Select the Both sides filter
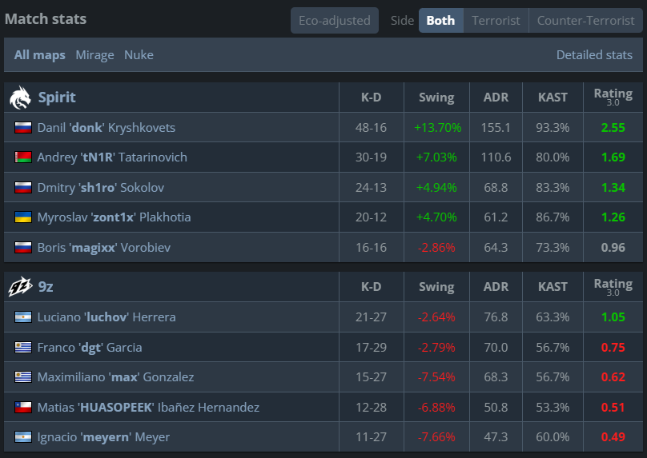Screen dimensions: 647x458 pyautogui.click(x=440, y=20)
